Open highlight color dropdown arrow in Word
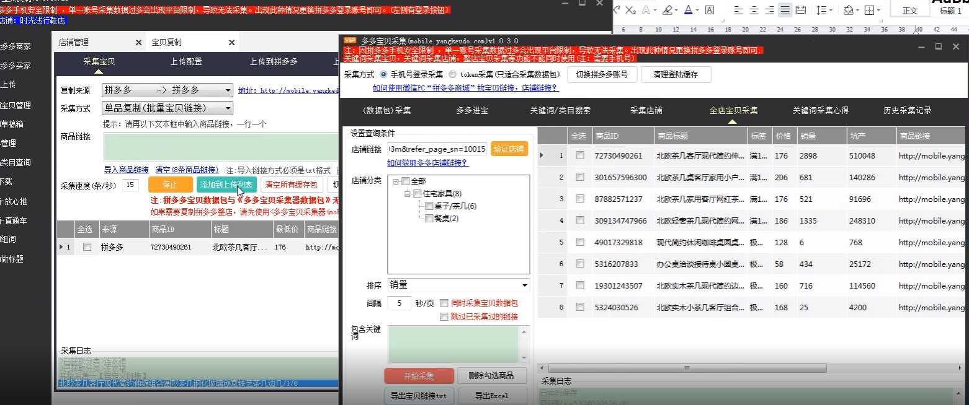 pyautogui.click(x=676, y=11)
